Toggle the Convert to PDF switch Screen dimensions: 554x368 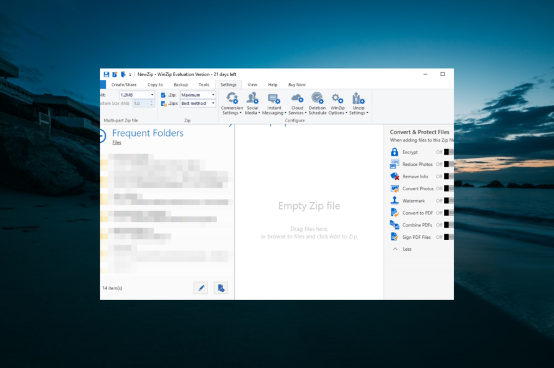click(449, 213)
